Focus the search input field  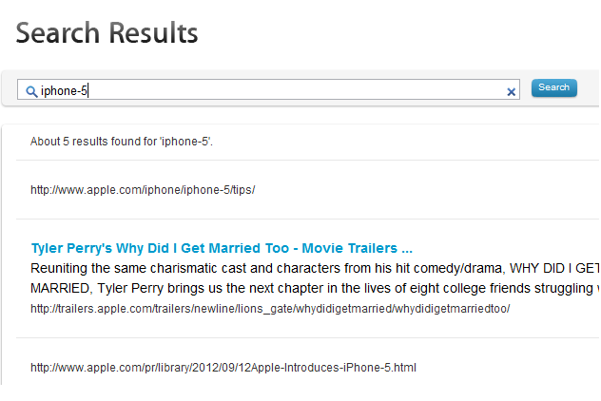coord(268,89)
